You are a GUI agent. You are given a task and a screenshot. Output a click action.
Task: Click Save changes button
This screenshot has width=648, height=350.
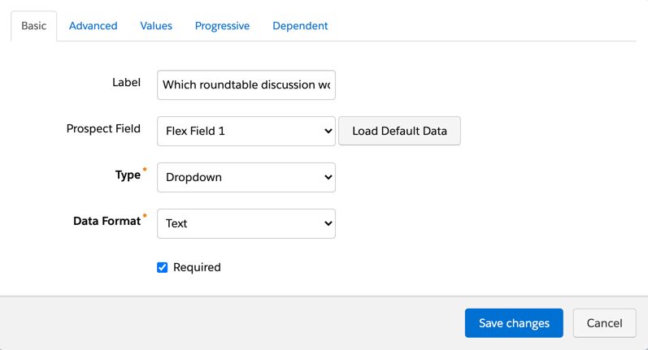[514, 323]
